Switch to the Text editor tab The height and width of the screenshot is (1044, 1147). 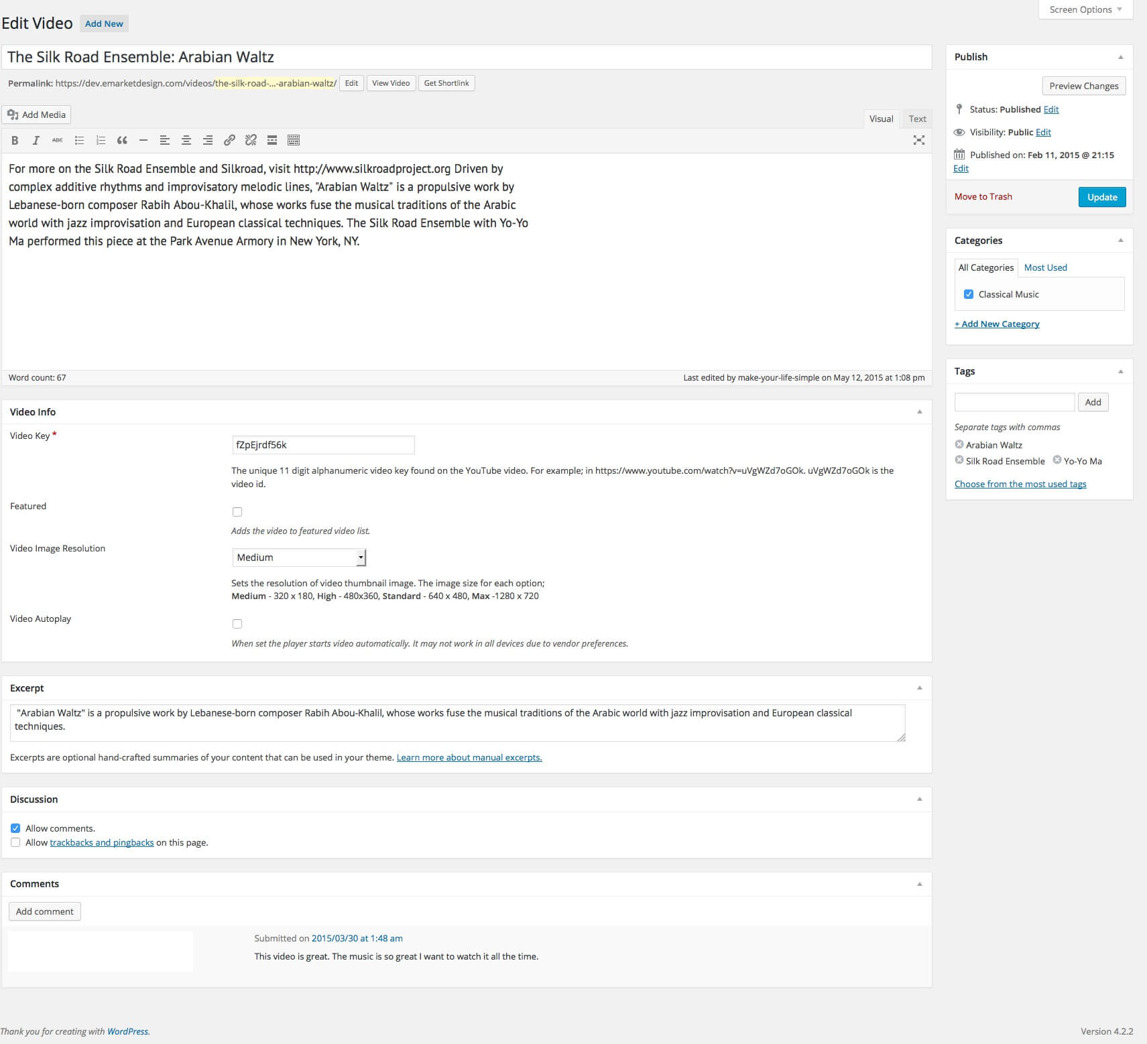pyautogui.click(x=916, y=119)
